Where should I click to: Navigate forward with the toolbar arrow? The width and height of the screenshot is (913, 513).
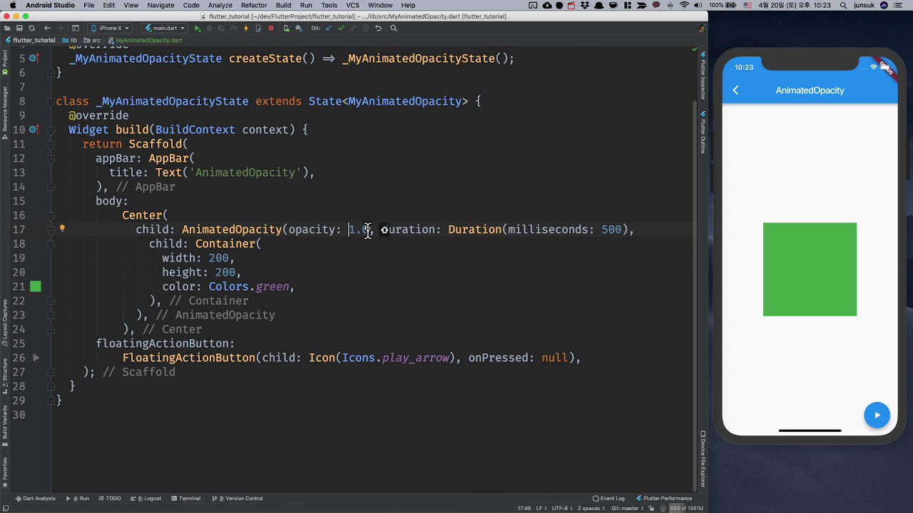pyautogui.click(x=60, y=28)
